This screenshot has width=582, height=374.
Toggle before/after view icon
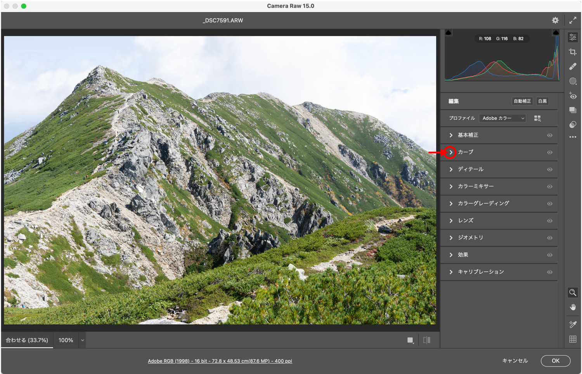(x=427, y=340)
